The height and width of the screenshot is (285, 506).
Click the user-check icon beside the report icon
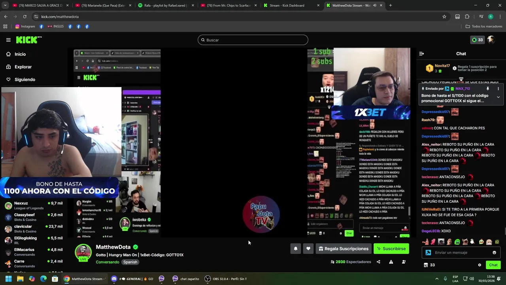(x=404, y=262)
